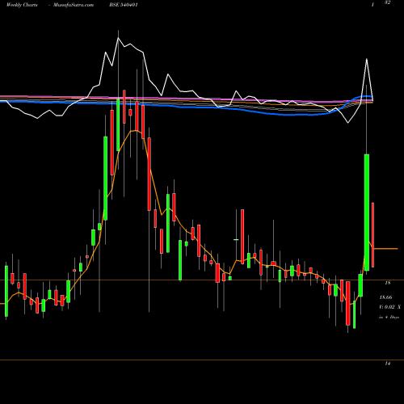This screenshot has height=404, width=404.
Task: Click the "18" price axis label
Action: pyautogui.click(x=388, y=283)
